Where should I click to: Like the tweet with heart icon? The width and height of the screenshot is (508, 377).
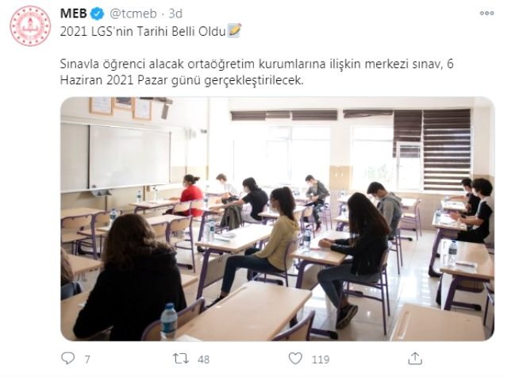pyautogui.click(x=295, y=359)
